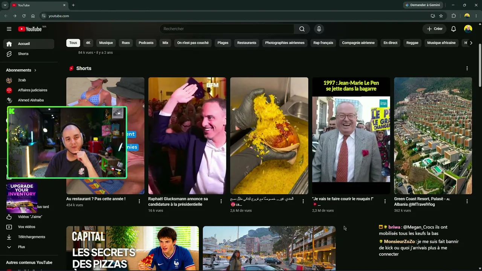This screenshot has height=271, width=482.
Task: Open the YouTube guide hamburger menu
Action: pos(9,29)
